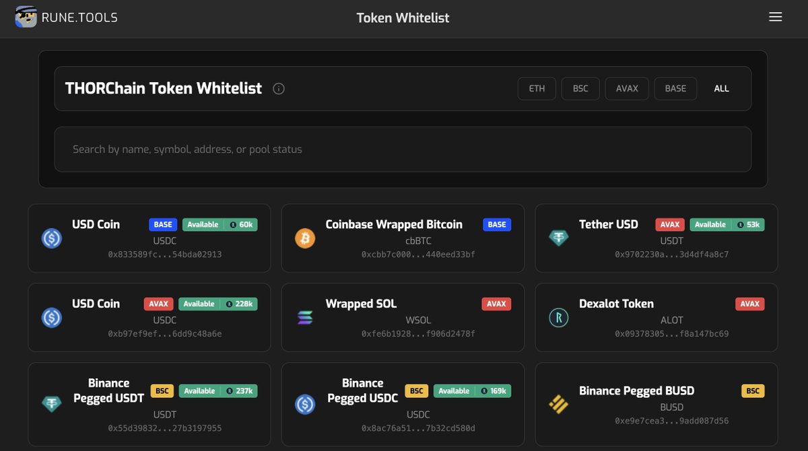Click the Binance Pegged USDT name
The height and width of the screenshot is (451, 808).
pos(108,390)
